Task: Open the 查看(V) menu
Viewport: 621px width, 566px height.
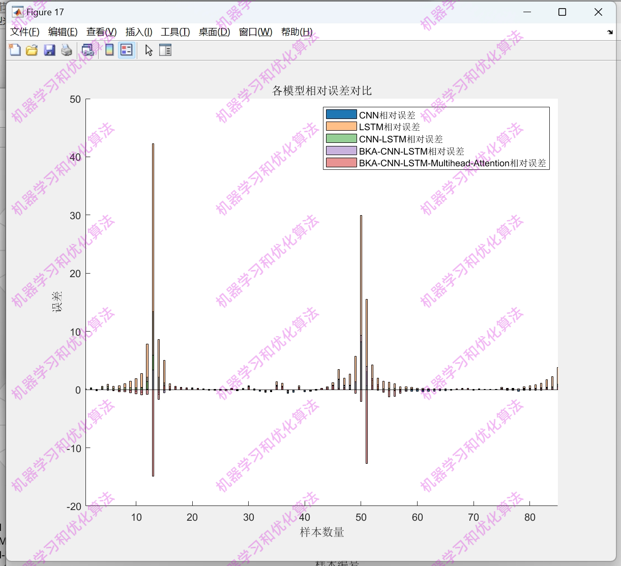Action: point(102,32)
